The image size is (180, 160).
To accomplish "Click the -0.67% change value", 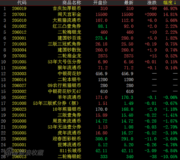I will [x=171, y=103].
